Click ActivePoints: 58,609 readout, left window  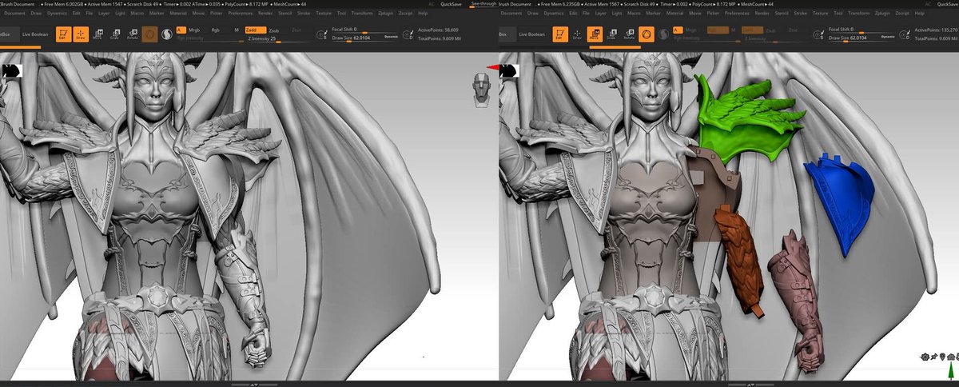[x=438, y=30]
